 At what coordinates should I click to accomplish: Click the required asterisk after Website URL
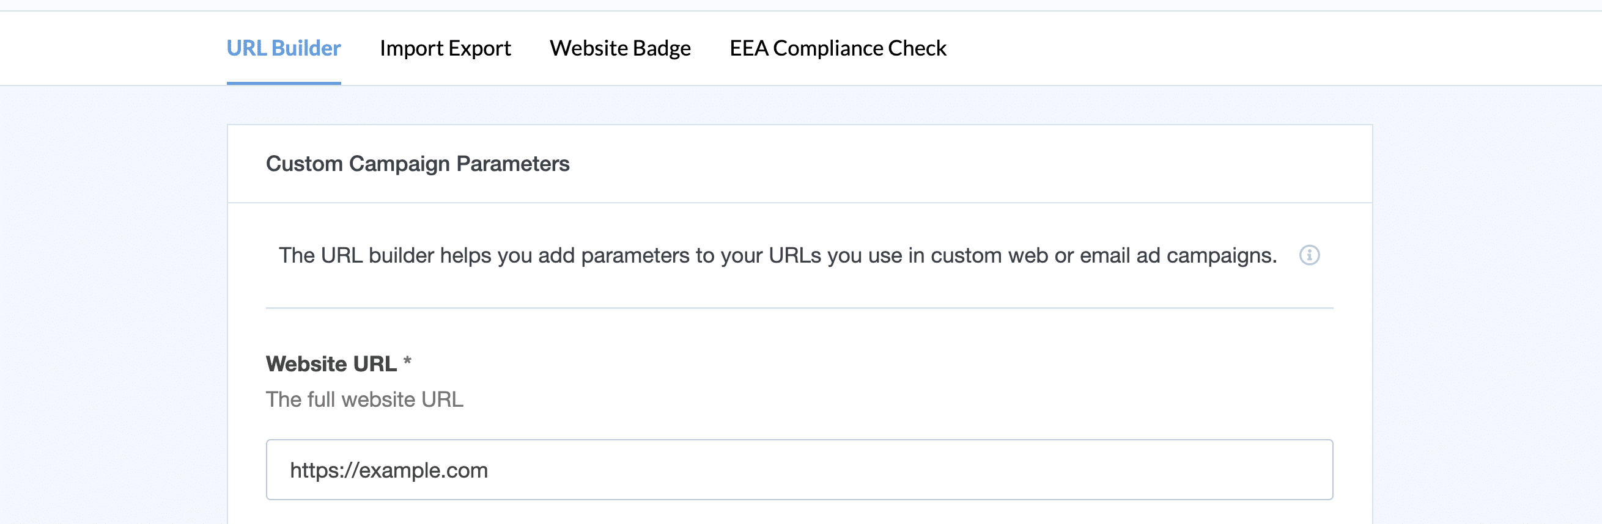coord(407,361)
